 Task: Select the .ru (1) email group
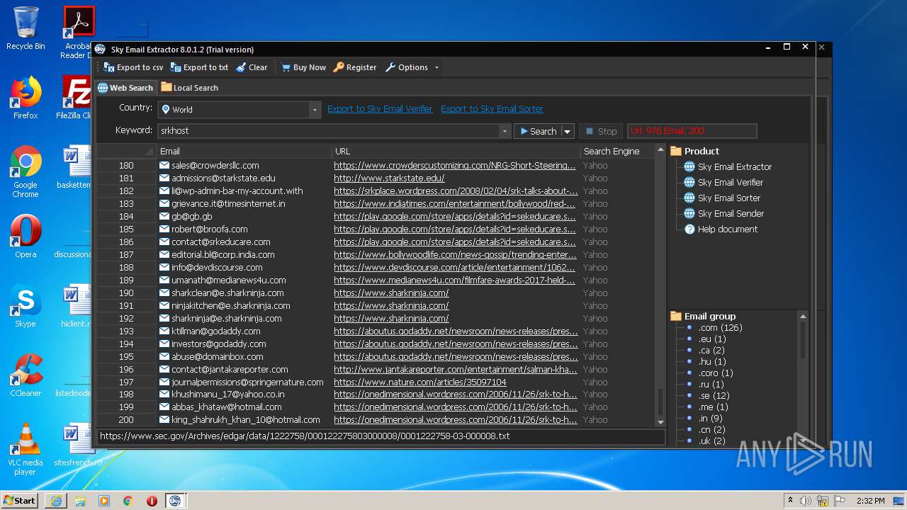tap(711, 385)
